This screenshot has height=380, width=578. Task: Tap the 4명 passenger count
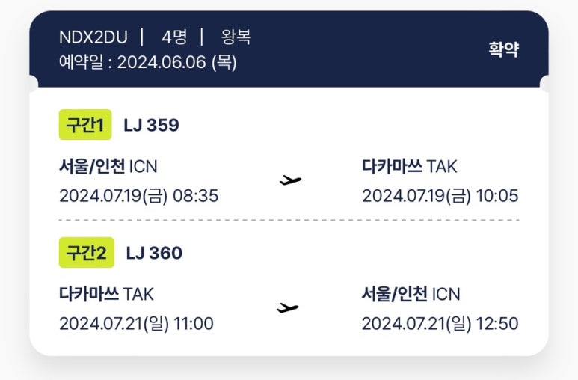click(174, 37)
